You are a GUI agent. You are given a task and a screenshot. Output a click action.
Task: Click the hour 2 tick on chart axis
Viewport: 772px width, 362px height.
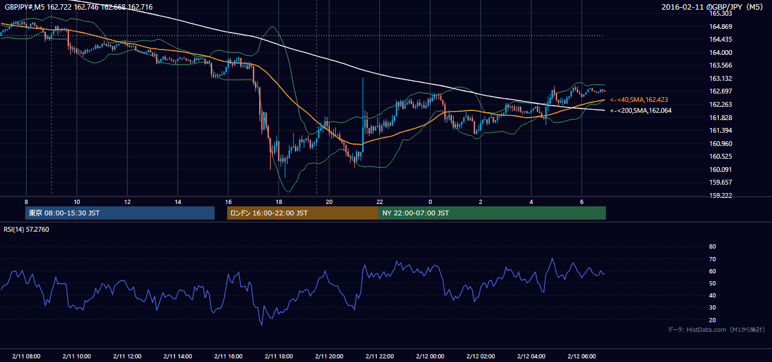(480, 202)
